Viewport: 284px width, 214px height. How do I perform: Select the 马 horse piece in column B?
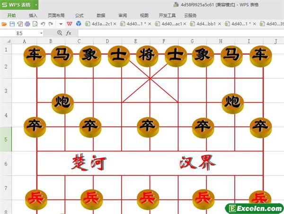pyautogui.click(x=62, y=56)
